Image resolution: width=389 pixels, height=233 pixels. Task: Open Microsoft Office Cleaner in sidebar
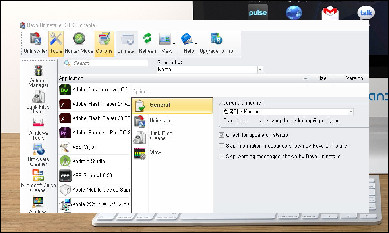pos(39,181)
